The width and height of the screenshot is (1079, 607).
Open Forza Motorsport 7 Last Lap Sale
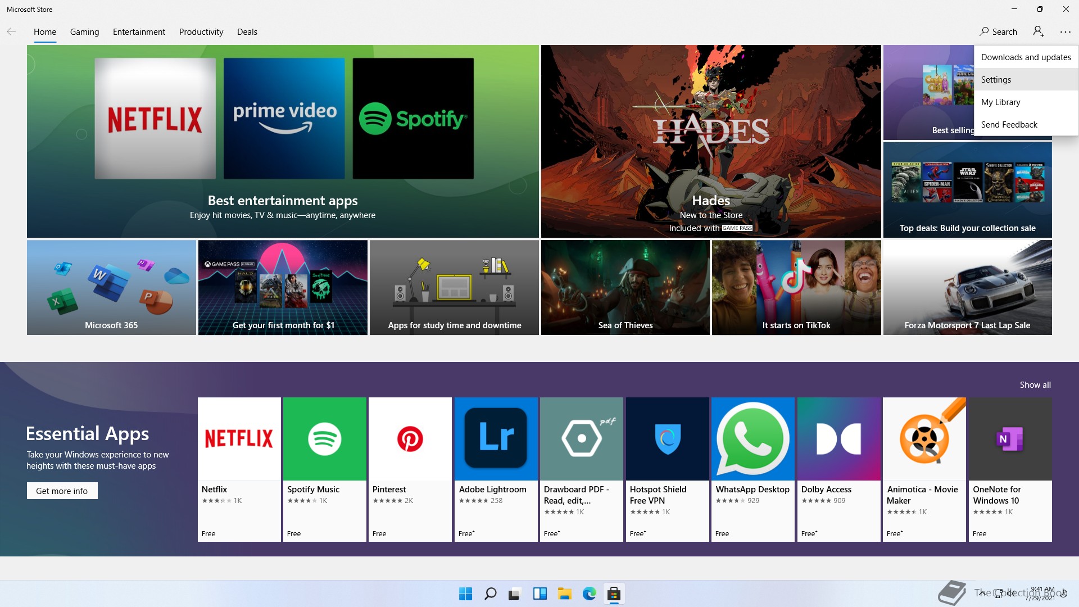(x=968, y=288)
